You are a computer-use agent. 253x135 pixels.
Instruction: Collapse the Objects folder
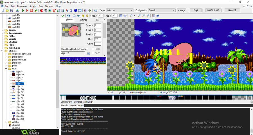click(2, 51)
